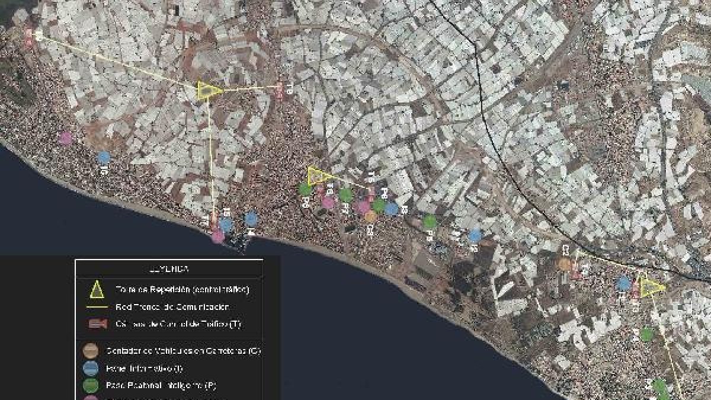Click the orange vehicle counter in the town center
Screen dimensions: 711x400
tap(370, 216)
